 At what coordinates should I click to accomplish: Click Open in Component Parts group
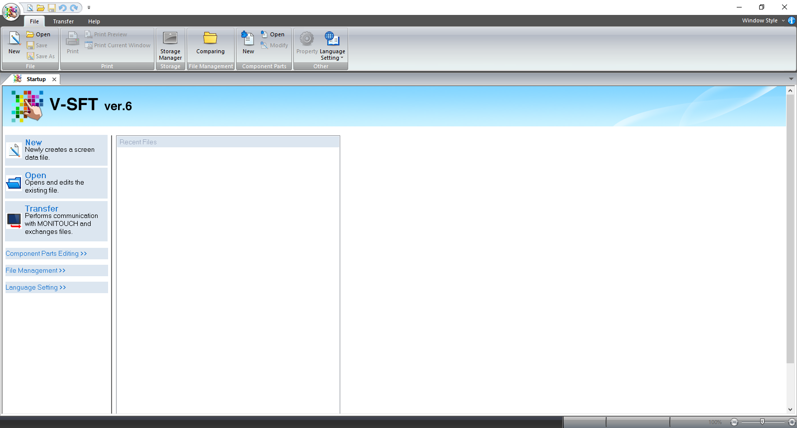coord(272,34)
